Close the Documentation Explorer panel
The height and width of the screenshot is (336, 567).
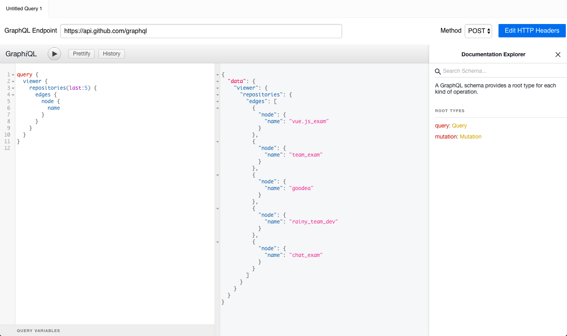click(x=558, y=55)
